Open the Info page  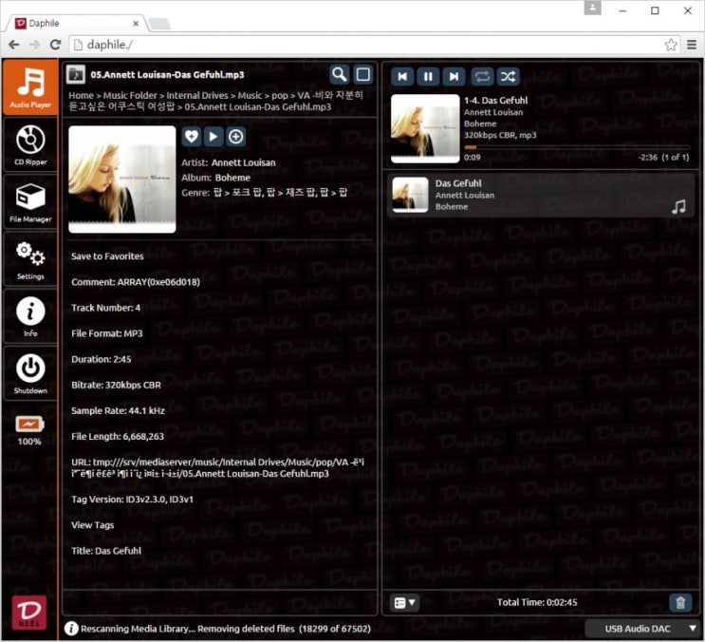(30, 315)
